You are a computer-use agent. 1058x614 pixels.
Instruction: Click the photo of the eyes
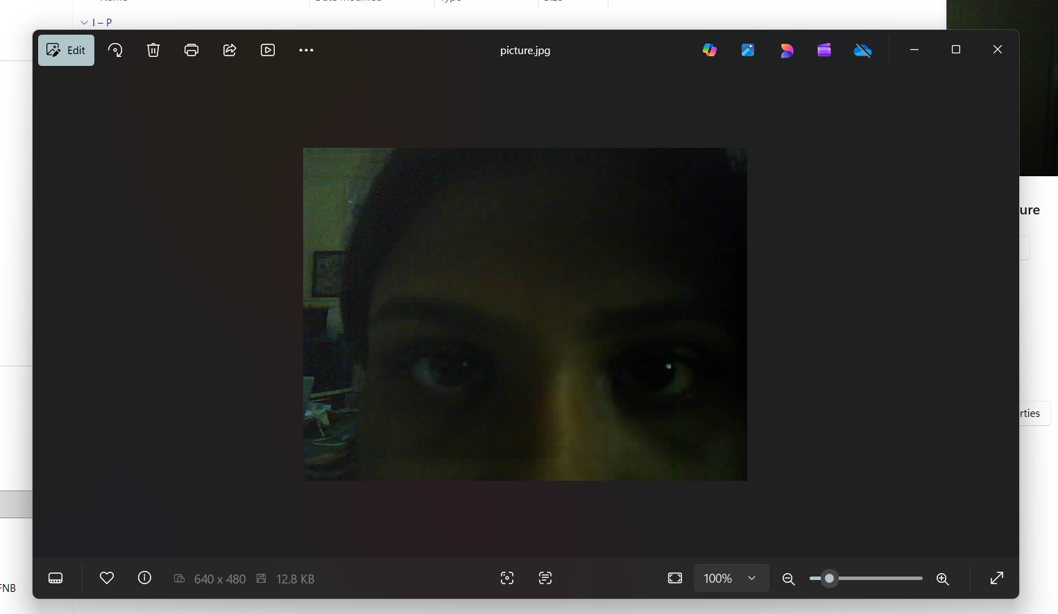[x=525, y=314]
